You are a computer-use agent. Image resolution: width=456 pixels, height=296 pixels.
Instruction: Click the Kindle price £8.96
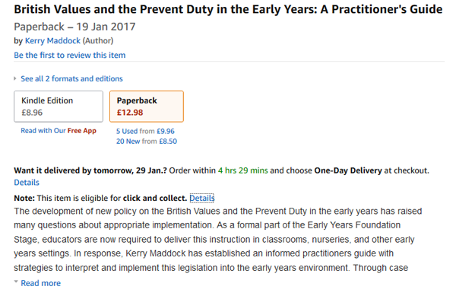[32, 113]
